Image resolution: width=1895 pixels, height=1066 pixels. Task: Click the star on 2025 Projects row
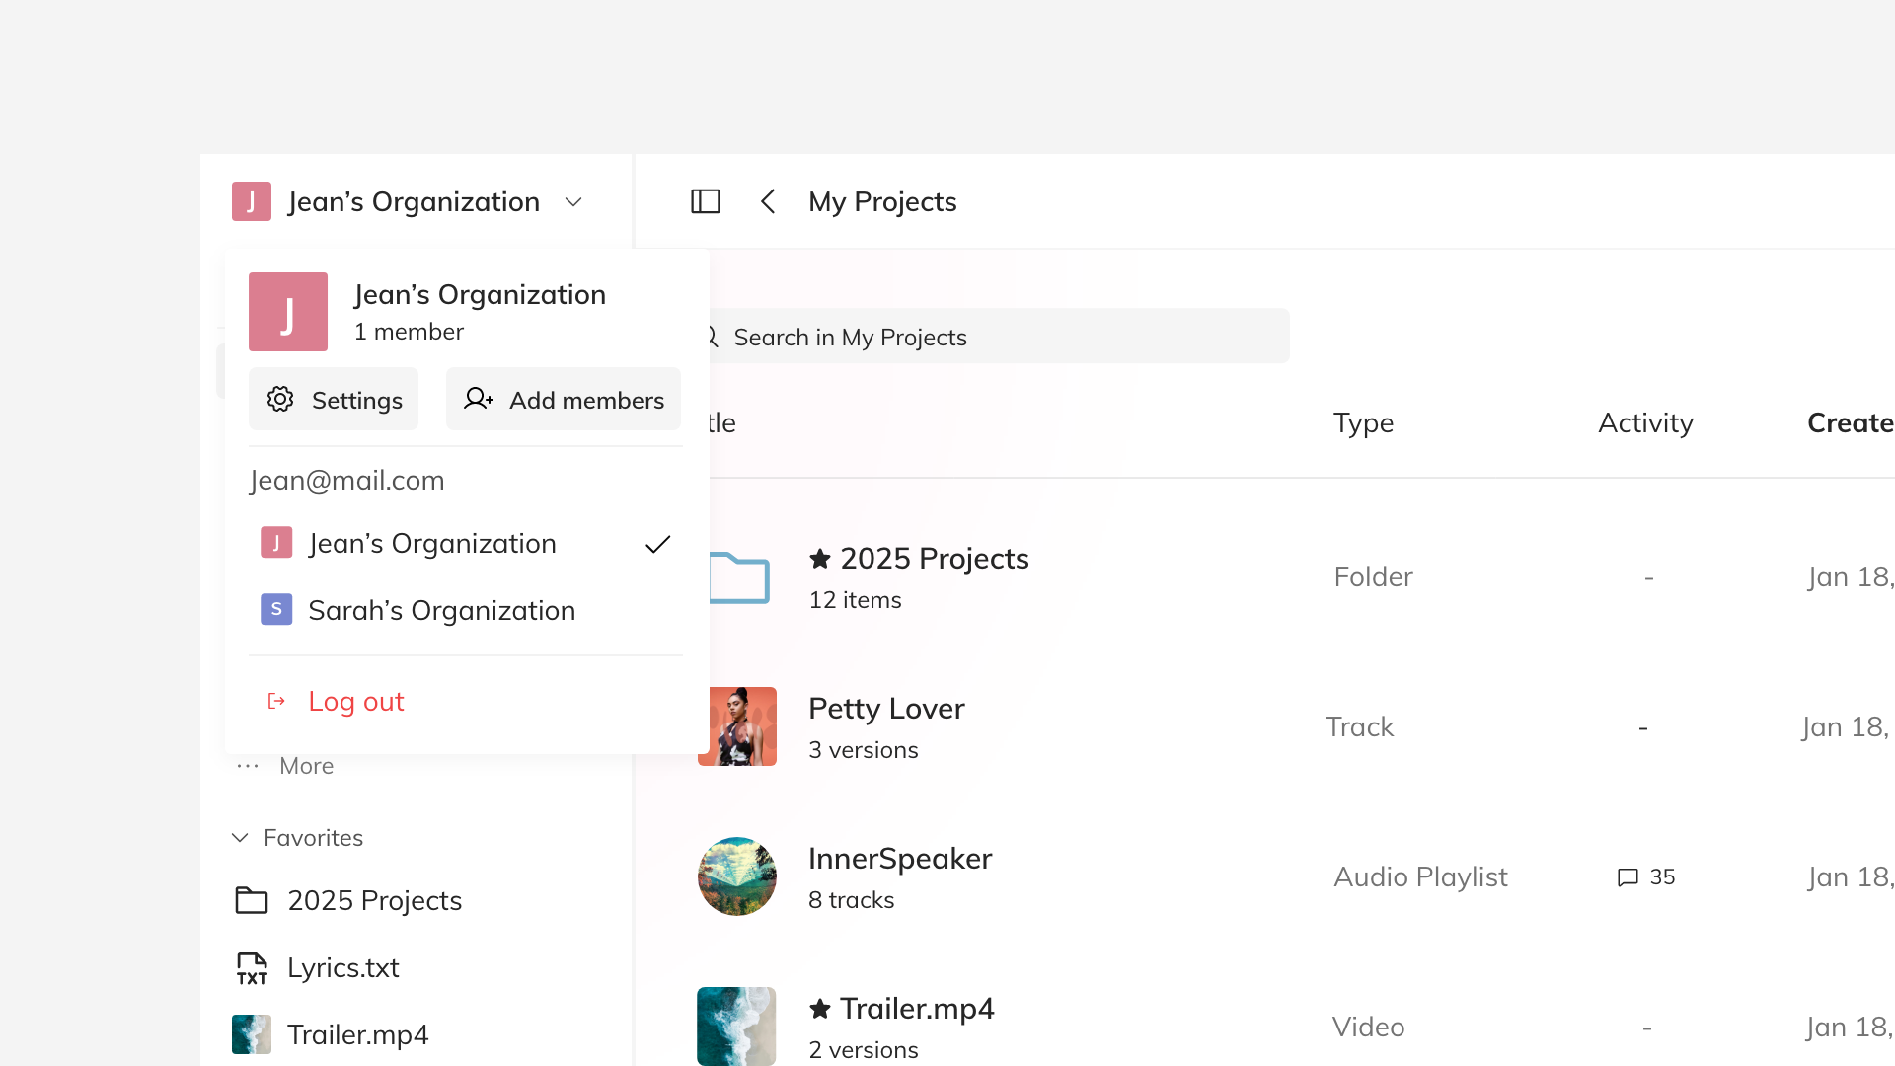819,559
